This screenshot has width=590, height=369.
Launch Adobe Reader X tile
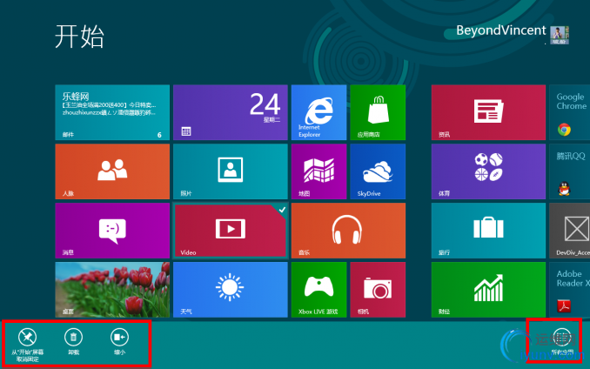click(570, 290)
